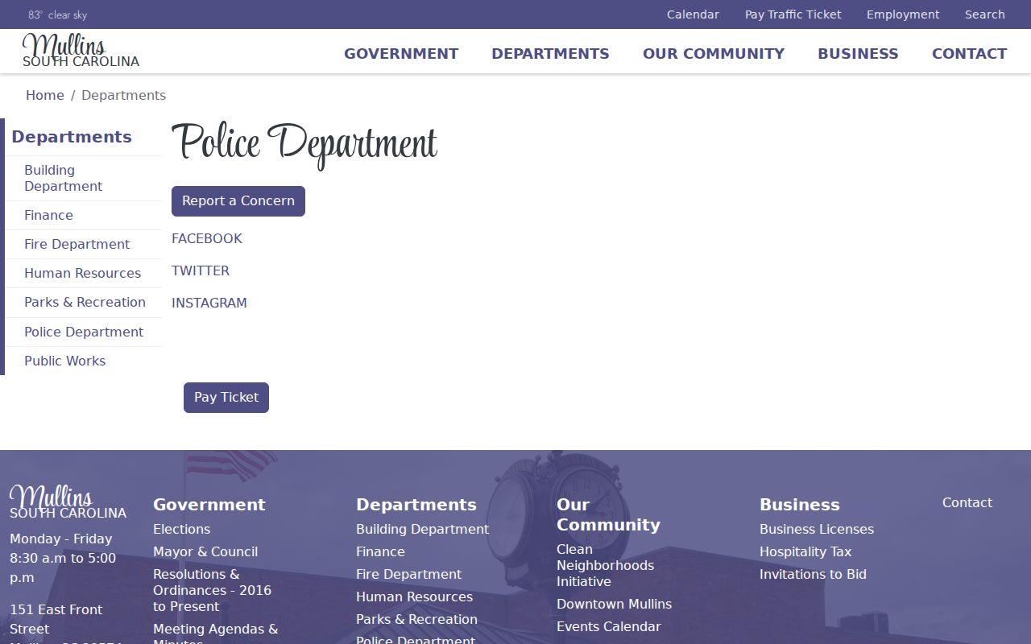Open Downtown Mullins in the footer
This screenshot has height=644, width=1031.
(614, 604)
